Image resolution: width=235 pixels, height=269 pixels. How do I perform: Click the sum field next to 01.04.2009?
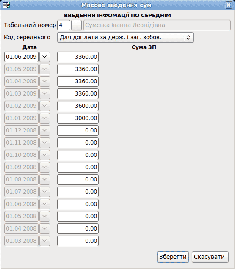[78, 81]
